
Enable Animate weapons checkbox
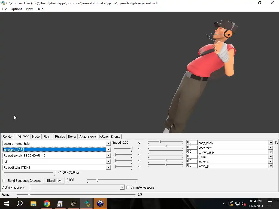tap(128, 187)
